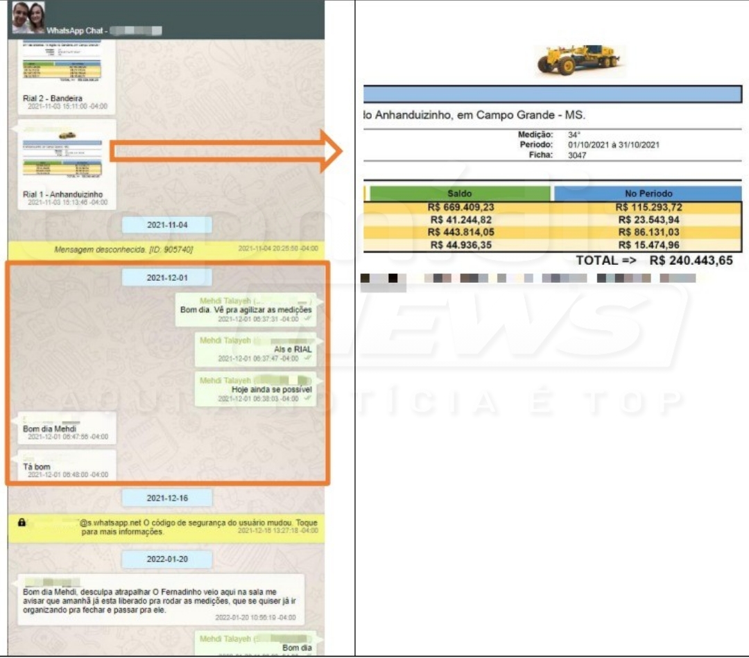The image size is (749, 658).
Task: Select the 'R$ 115.293,72' period cell
Action: pos(648,207)
